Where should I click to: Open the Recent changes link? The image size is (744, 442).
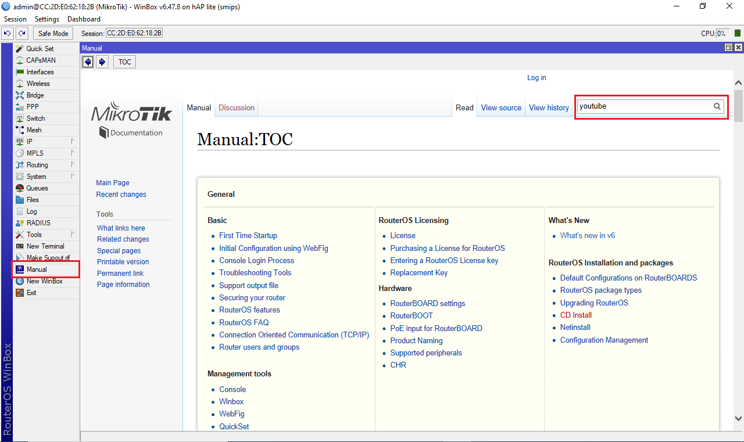121,195
